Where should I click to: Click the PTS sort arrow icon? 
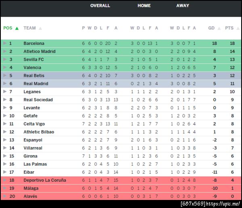[x=238, y=28]
